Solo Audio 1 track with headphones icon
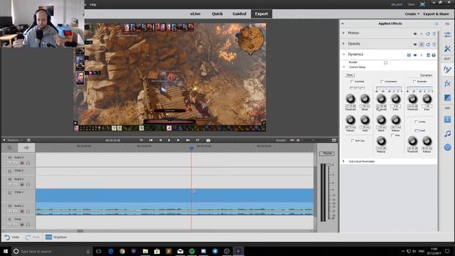The height and width of the screenshot is (256, 455). [x=28, y=211]
